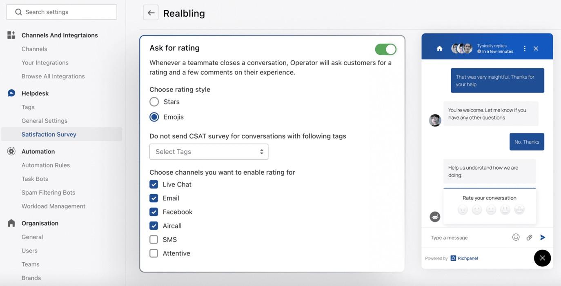Disable the Ask for rating toggle
This screenshot has width=561, height=286.
(385, 49)
